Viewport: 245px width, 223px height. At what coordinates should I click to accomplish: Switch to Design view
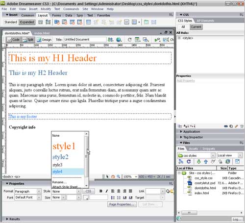[x=44, y=40]
